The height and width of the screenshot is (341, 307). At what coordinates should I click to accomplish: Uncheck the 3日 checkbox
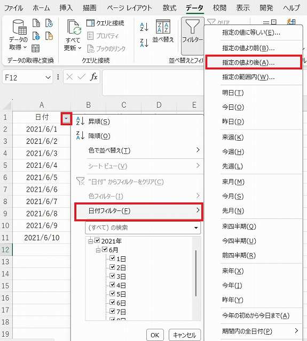click(112, 276)
